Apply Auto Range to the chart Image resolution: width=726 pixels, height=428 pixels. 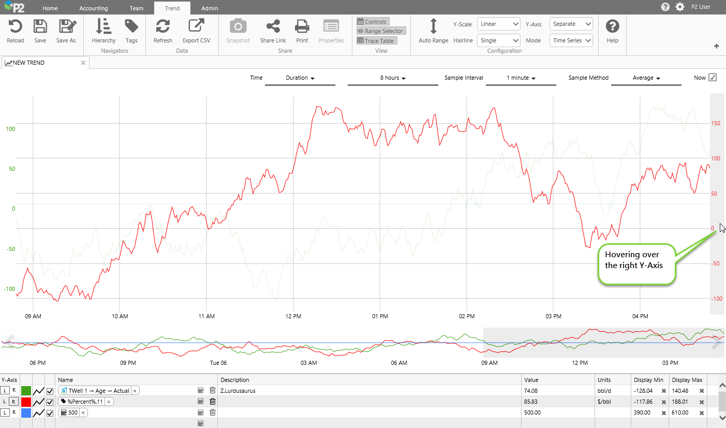coord(433,27)
